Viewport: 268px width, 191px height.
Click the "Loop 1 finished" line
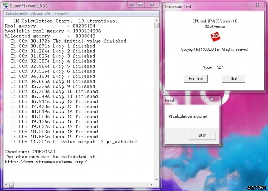coord(53,46)
